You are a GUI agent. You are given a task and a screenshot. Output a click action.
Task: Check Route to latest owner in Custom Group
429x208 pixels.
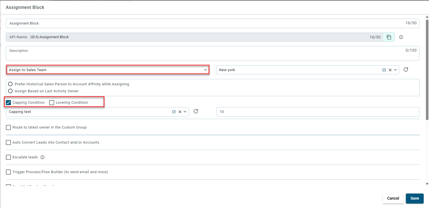8,127
